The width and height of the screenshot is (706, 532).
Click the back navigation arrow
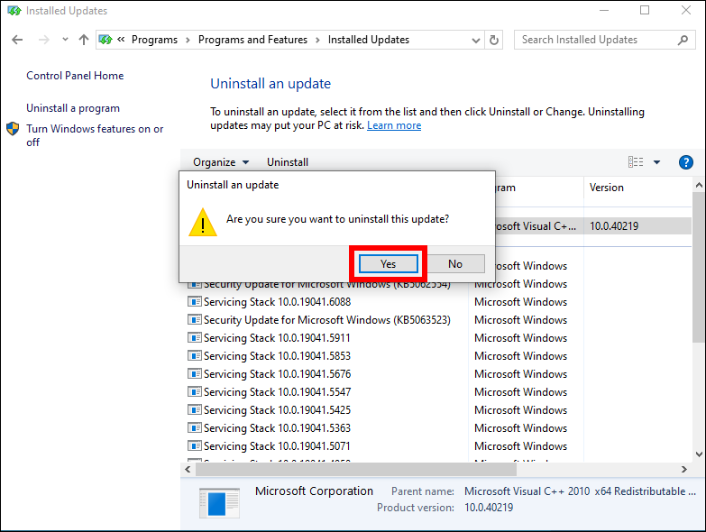(x=17, y=40)
